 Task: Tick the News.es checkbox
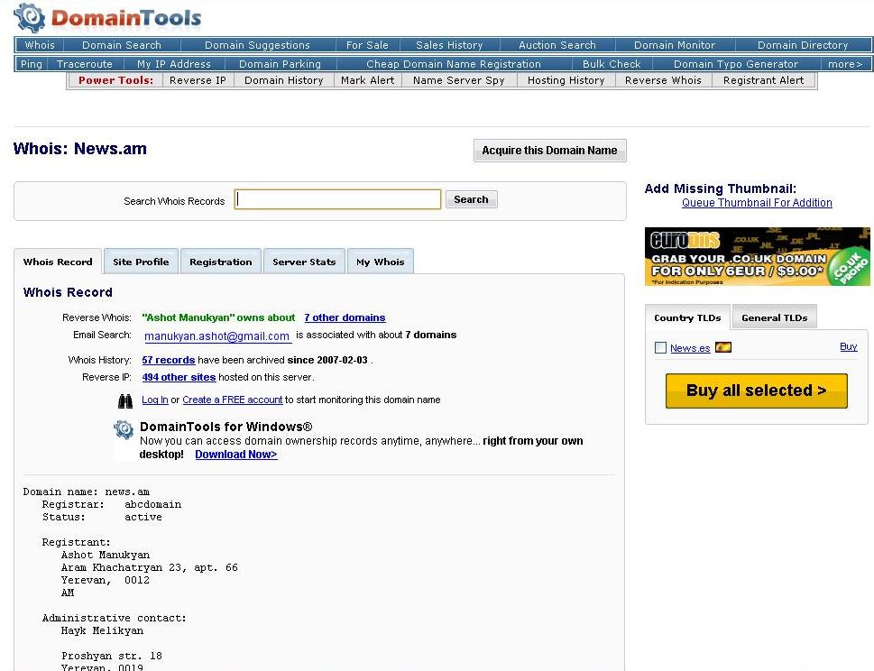pos(660,348)
